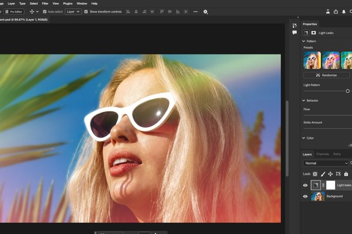This screenshot has width=352, height=234.
Task: Toggle Show transform controls checkbox
Action: tap(86, 12)
